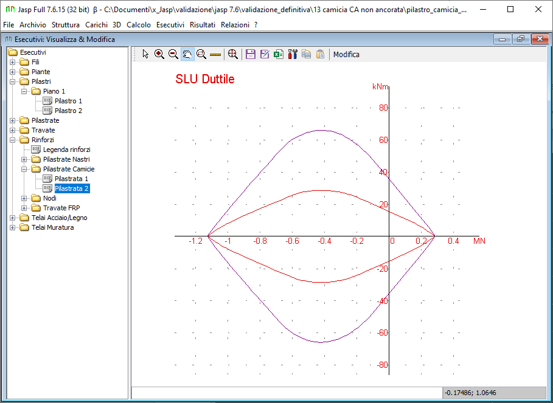Open the 3D menu
553x403 pixels.
[117, 25]
